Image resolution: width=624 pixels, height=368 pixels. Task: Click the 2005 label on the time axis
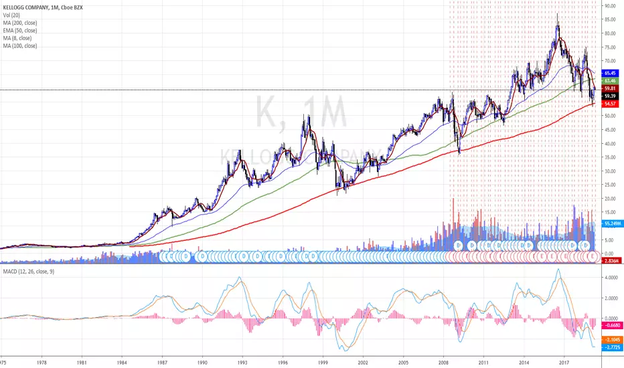[403, 363]
